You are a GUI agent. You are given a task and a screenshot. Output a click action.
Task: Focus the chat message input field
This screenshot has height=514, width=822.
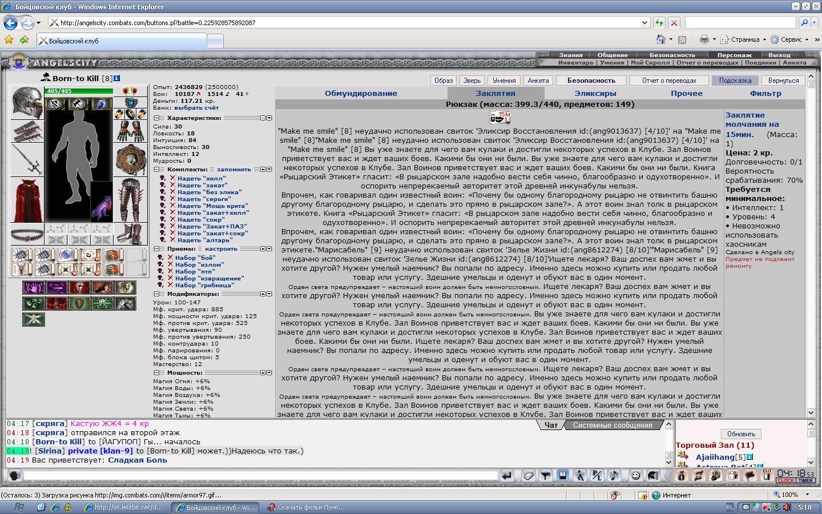261,475
